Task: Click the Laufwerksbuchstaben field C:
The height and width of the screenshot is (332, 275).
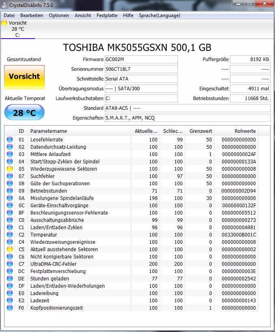Action: (141, 98)
